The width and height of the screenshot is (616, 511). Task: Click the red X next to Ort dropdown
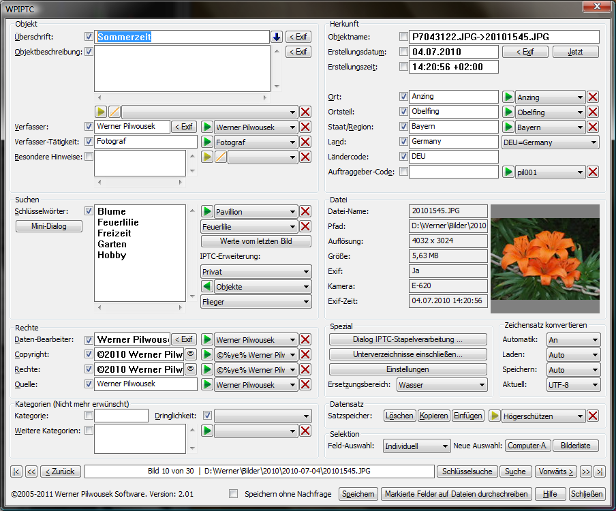pos(593,97)
